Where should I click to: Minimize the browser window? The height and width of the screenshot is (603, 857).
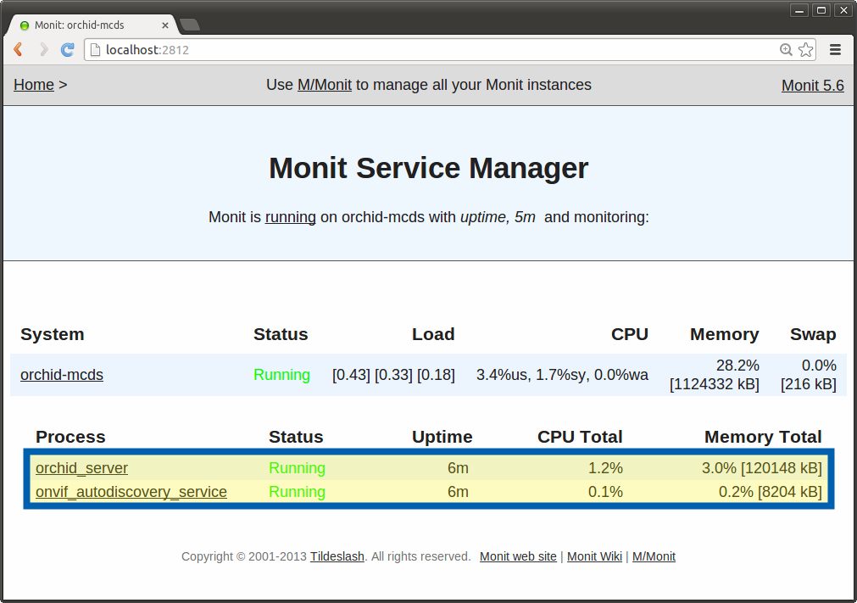pos(799,10)
